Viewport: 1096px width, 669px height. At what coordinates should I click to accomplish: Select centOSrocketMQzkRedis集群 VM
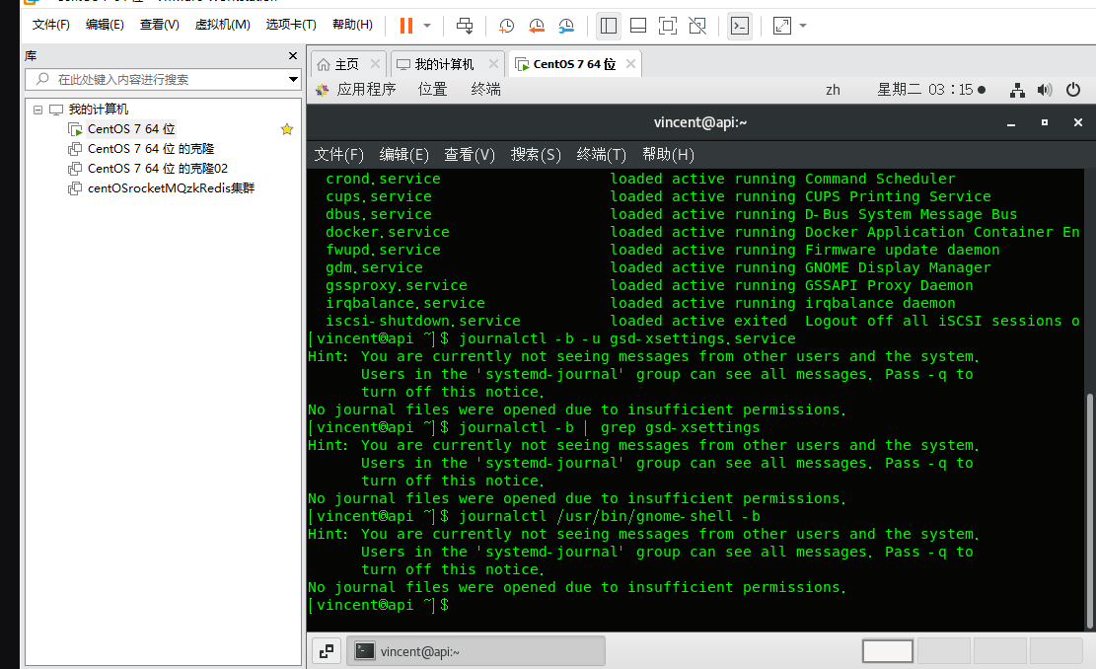click(x=171, y=188)
